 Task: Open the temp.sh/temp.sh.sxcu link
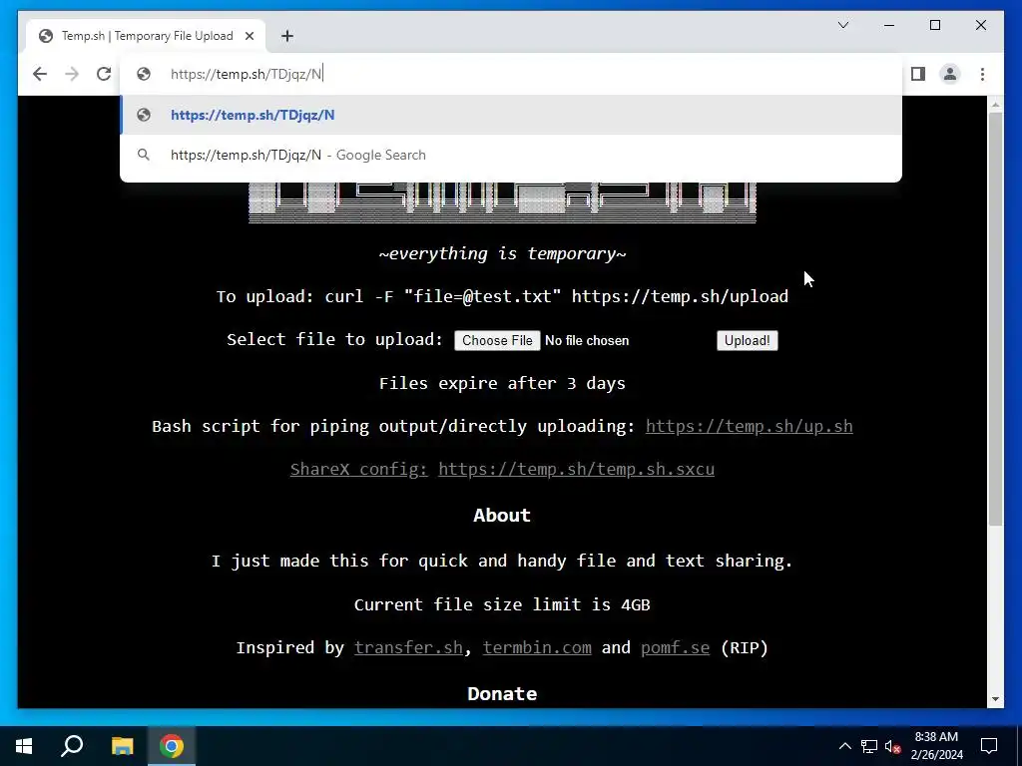[x=576, y=469]
